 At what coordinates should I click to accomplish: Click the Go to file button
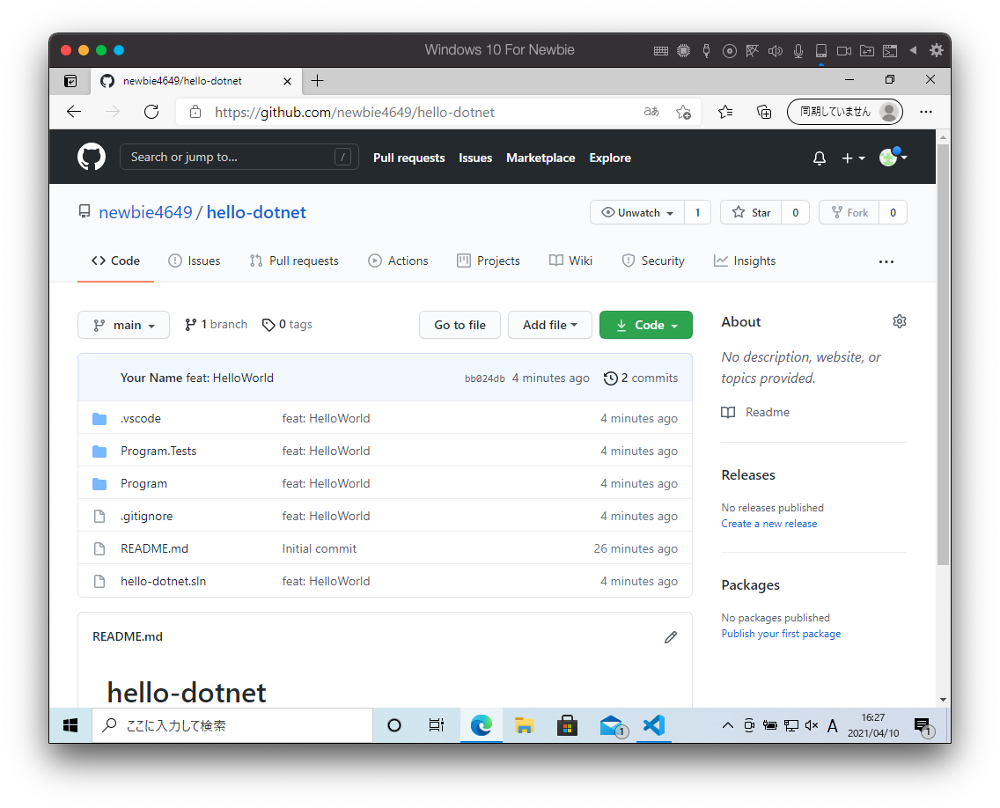pos(460,326)
